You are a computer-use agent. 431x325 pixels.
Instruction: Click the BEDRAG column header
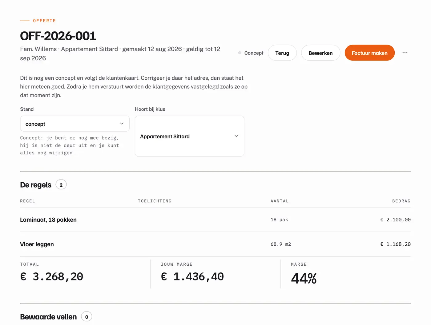coord(401,201)
